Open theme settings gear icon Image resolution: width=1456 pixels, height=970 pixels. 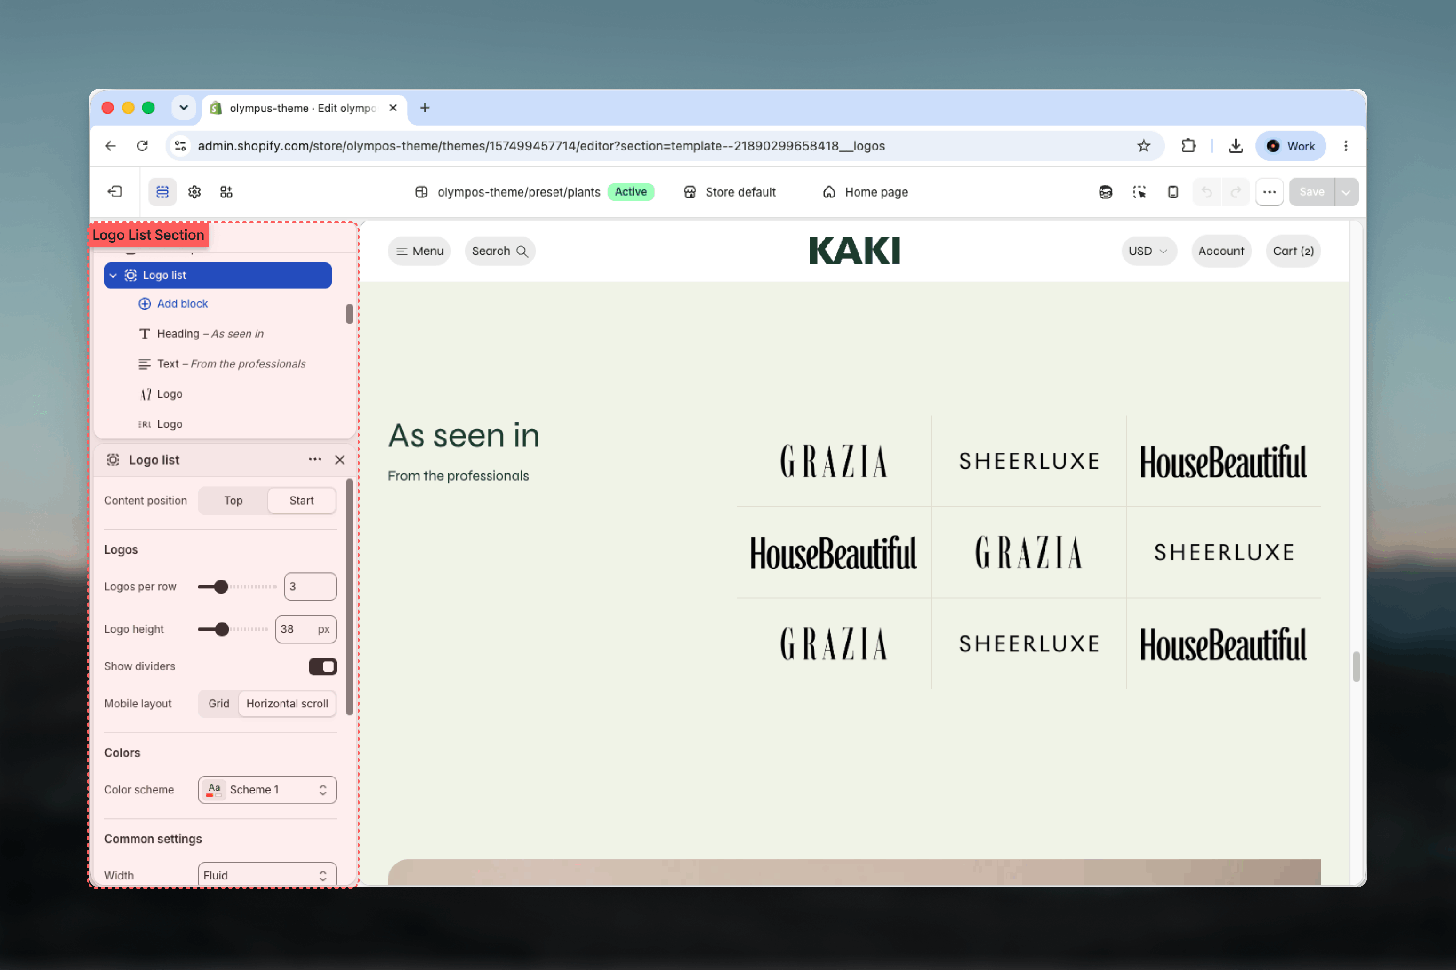(194, 192)
